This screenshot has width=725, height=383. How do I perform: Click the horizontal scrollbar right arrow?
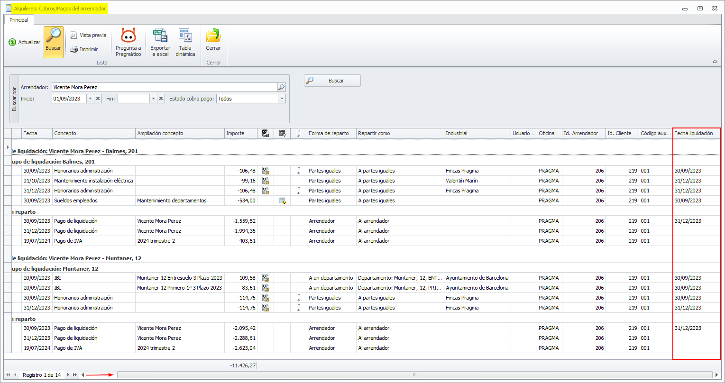click(x=716, y=375)
